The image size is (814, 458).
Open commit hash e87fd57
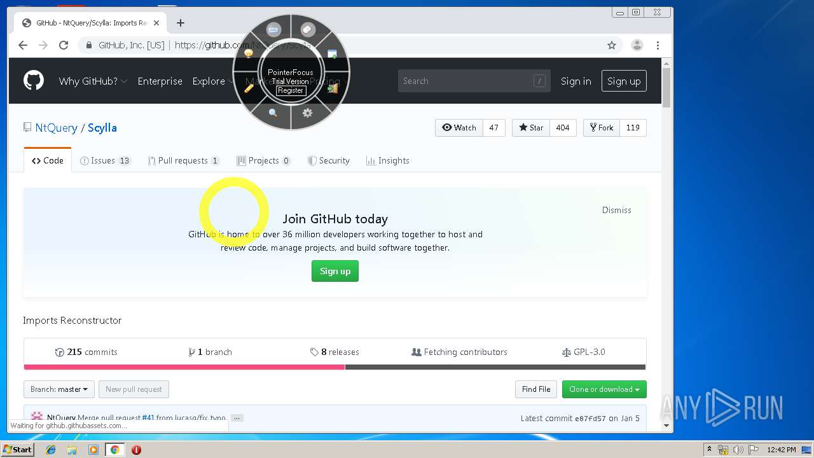click(590, 418)
